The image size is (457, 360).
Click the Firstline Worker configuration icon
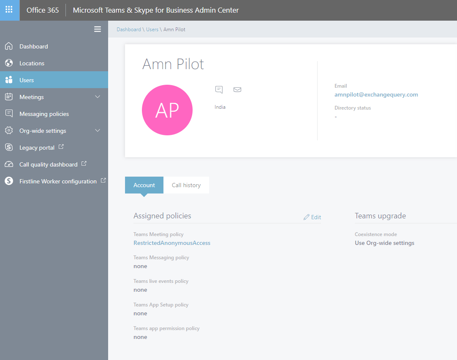[9, 181]
